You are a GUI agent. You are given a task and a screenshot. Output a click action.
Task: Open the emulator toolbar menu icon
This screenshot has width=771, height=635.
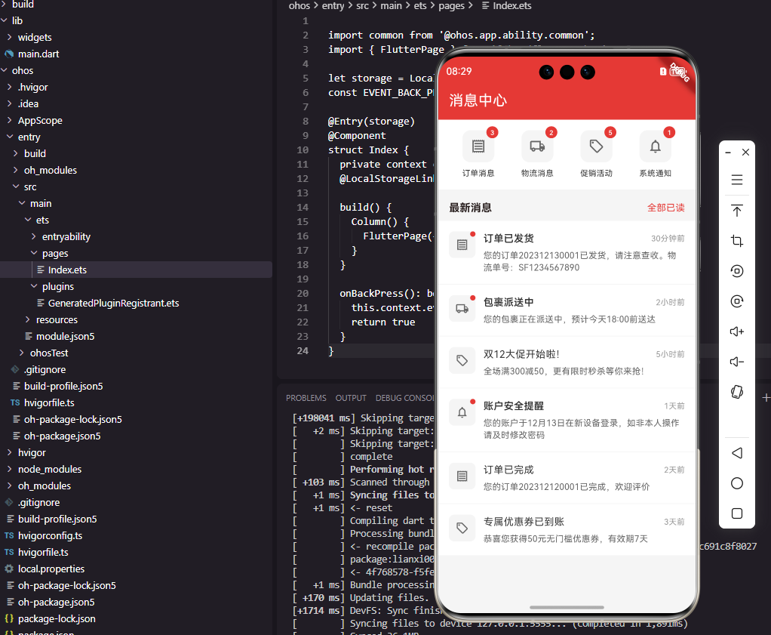click(x=736, y=180)
